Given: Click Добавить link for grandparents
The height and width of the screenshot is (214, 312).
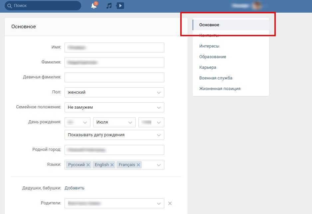Looking at the screenshot, I should (75, 188).
